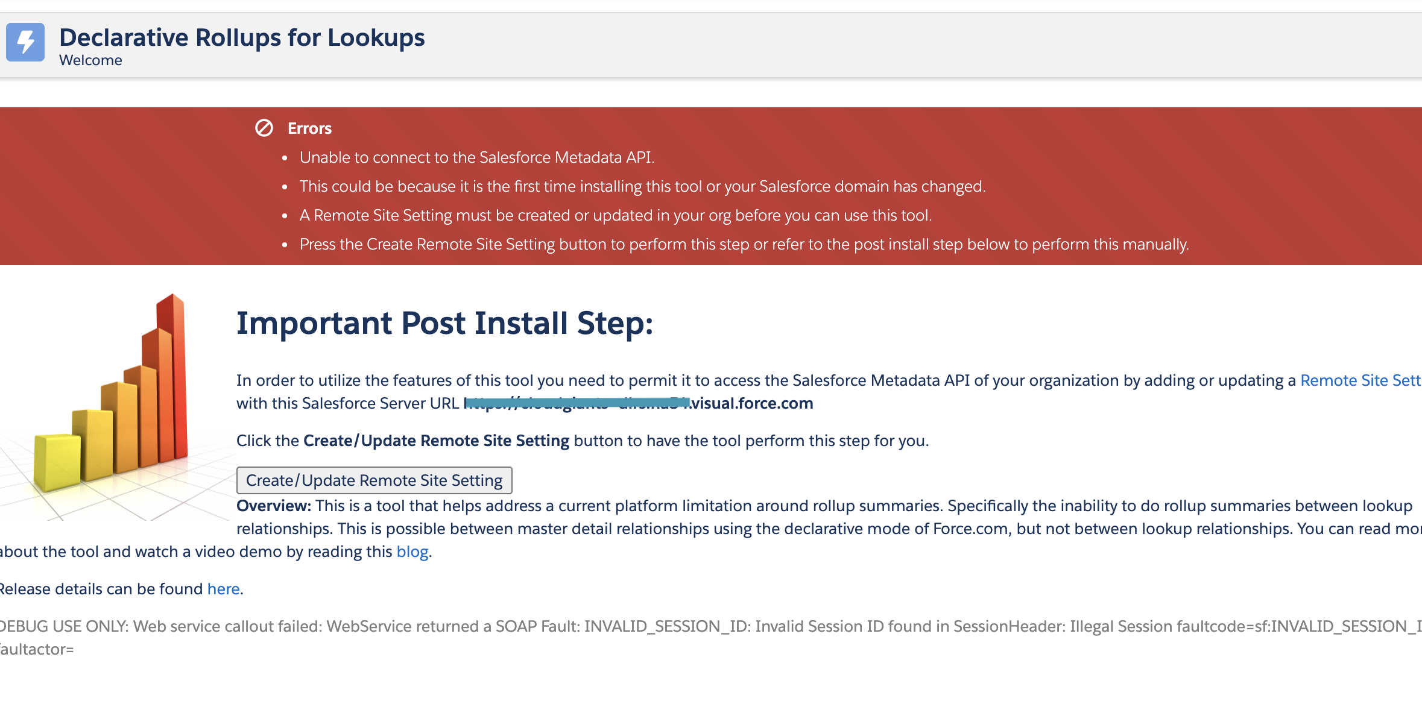Click the 'here' release details link
The width and height of the screenshot is (1422, 704).
point(222,588)
